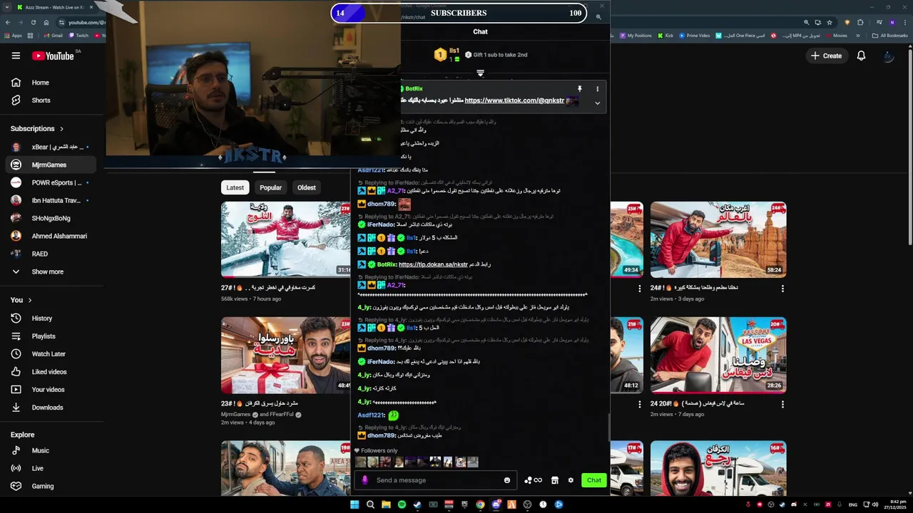Open the chat shop icon
The width and height of the screenshot is (913, 513).
pos(554,480)
